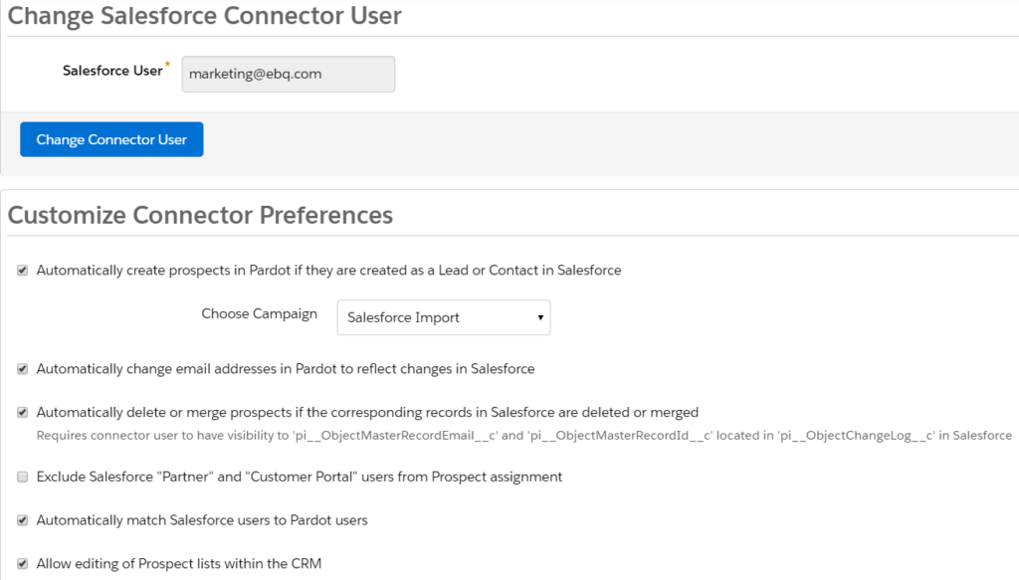The height and width of the screenshot is (580, 1019).
Task: Click the Salesforce User email input field
Action: (x=288, y=74)
